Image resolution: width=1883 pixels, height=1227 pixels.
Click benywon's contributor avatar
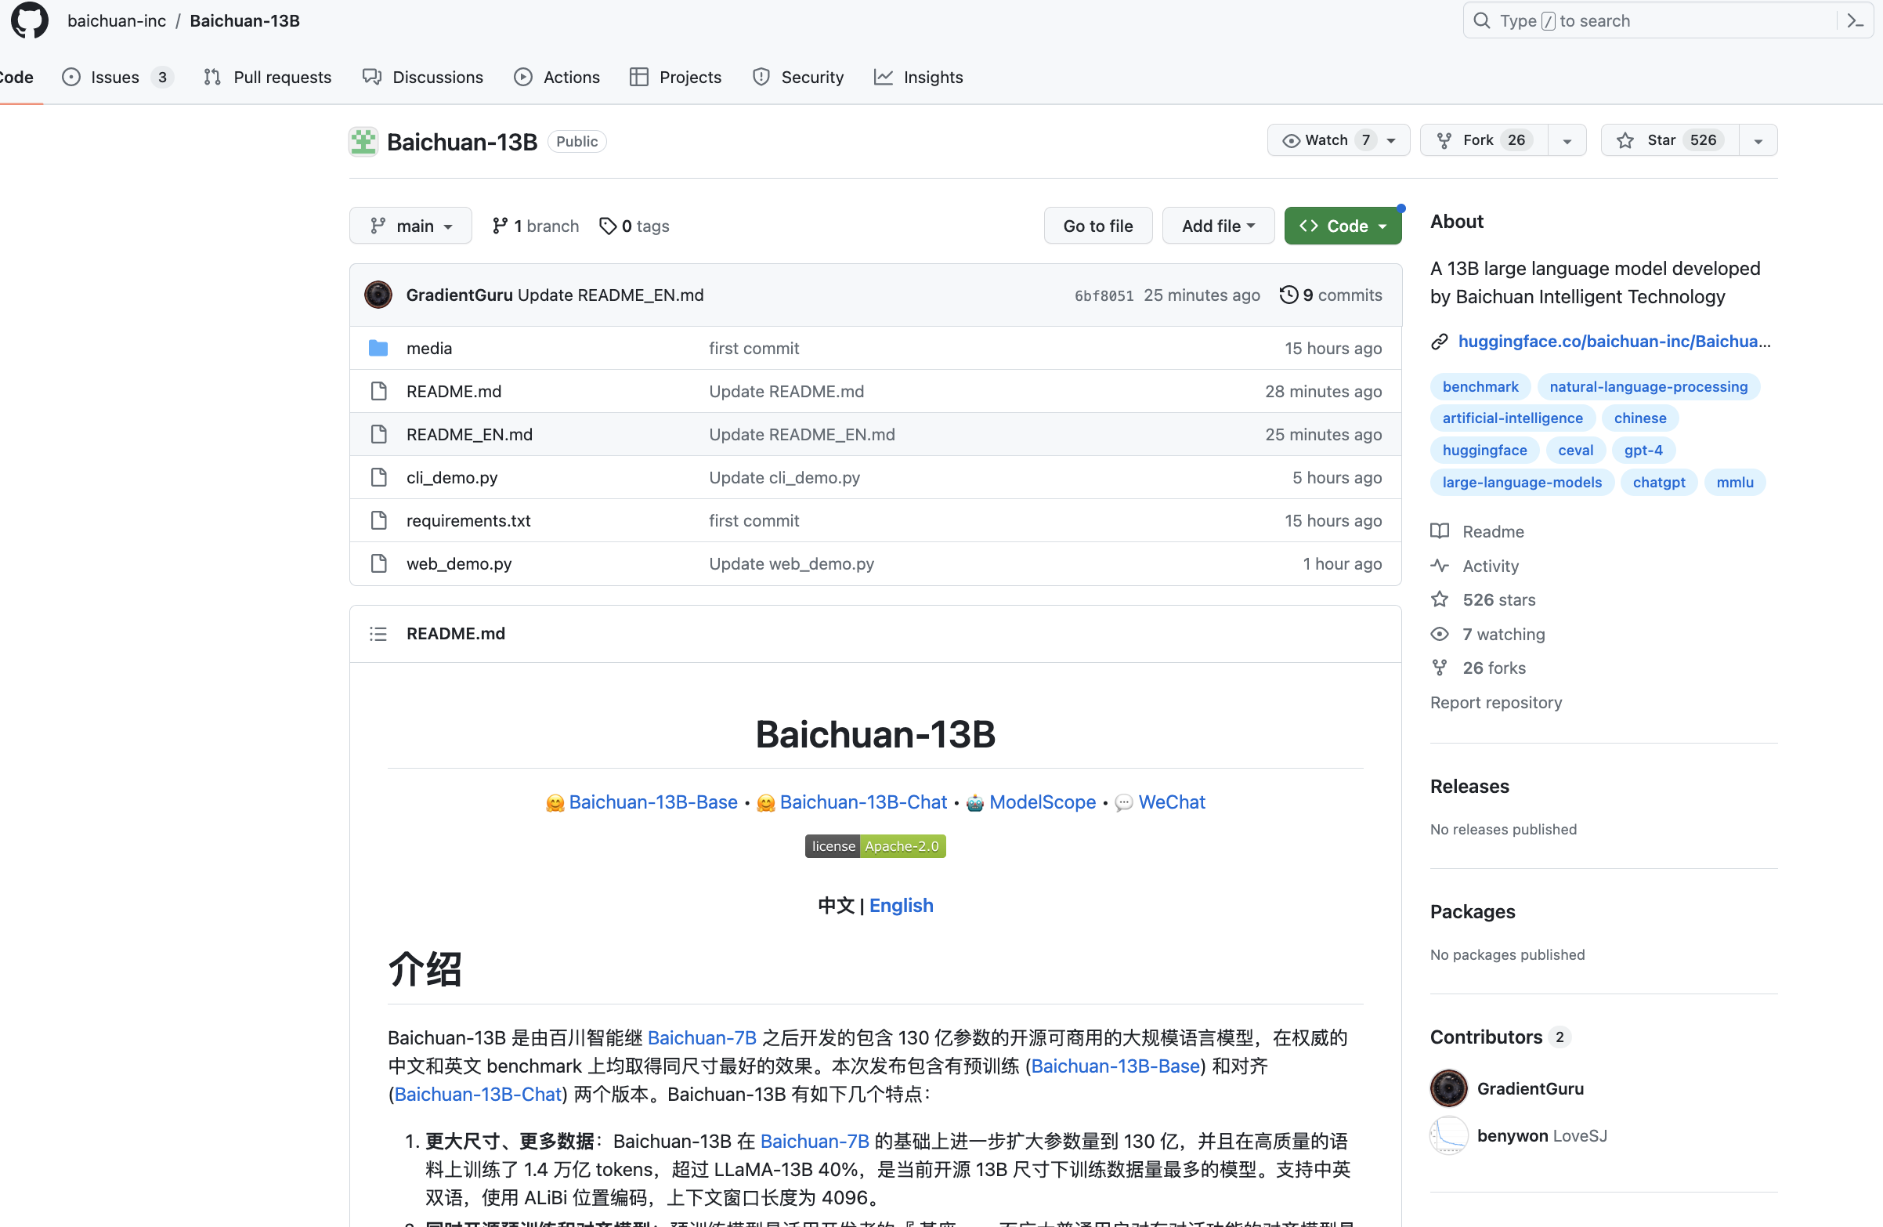click(1448, 1135)
